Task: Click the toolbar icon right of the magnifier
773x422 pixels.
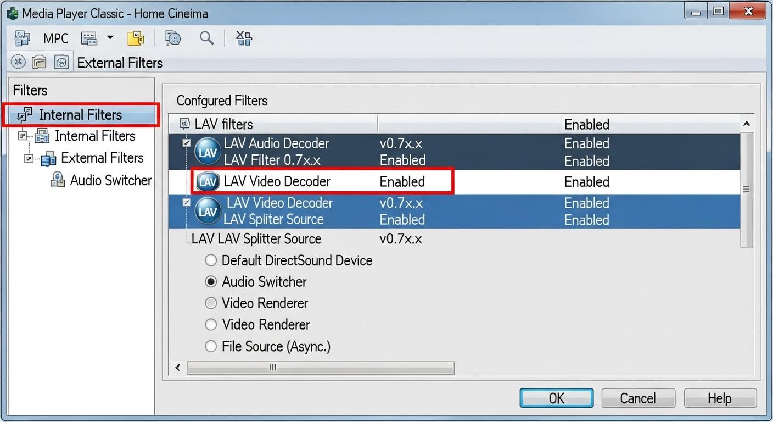Action: 244,38
